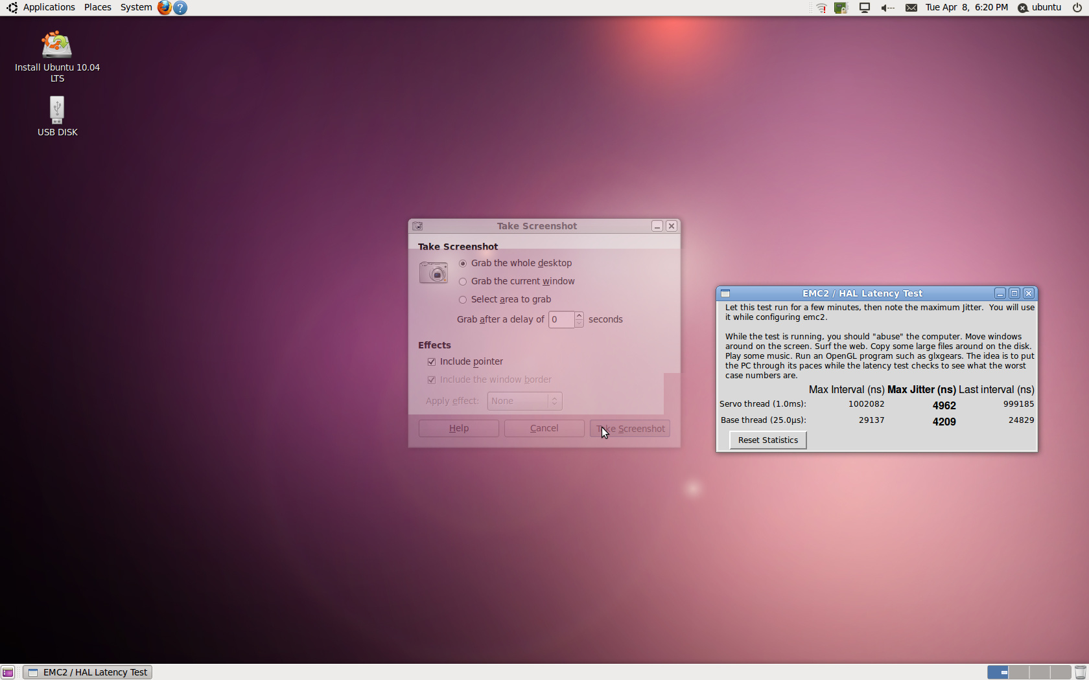
Task: Open the Install Ubuntu 10.04 LTS desktop icon
Action: click(x=57, y=45)
